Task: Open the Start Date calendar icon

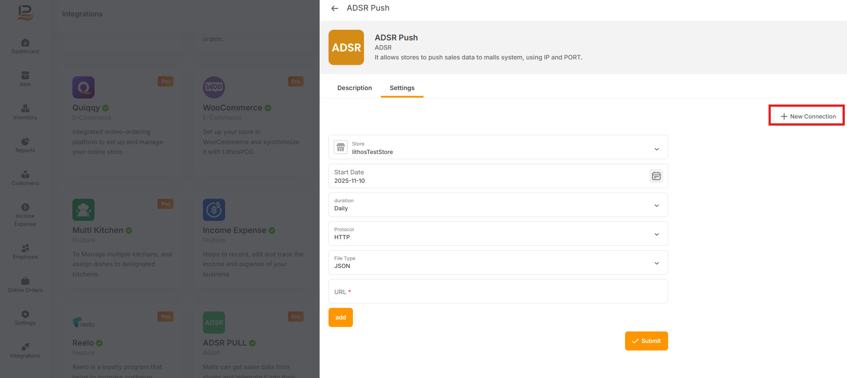Action: coord(656,176)
